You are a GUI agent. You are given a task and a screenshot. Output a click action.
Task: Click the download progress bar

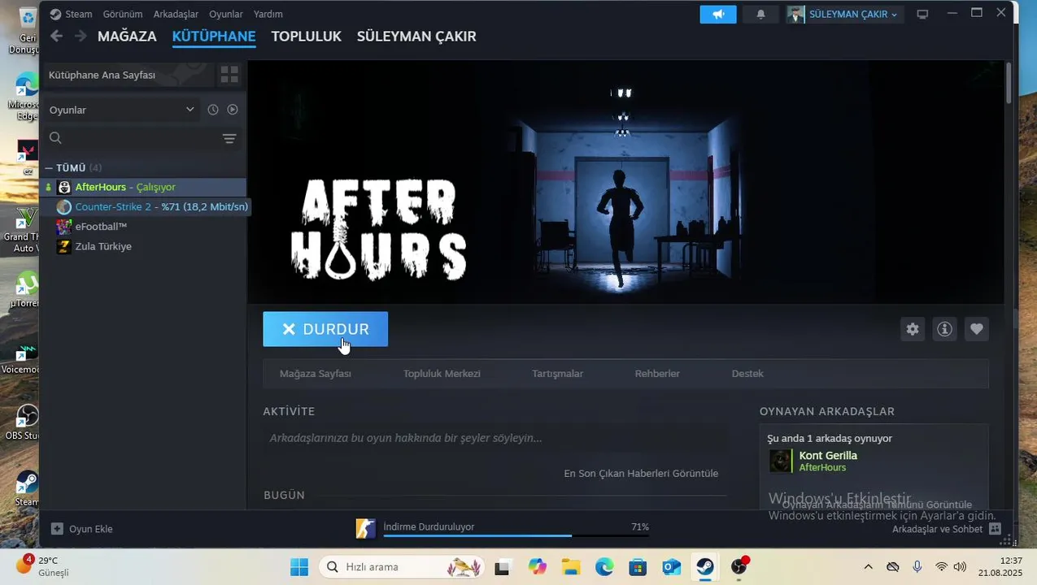tap(516, 536)
